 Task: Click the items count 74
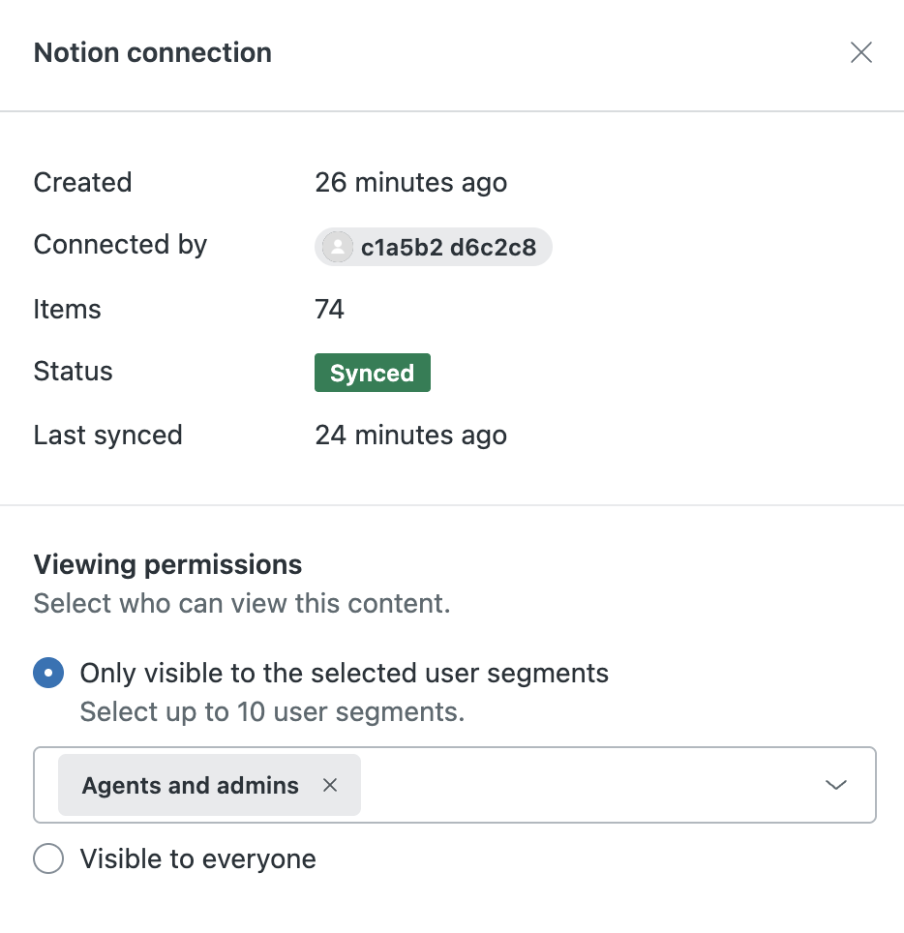pyautogui.click(x=329, y=309)
